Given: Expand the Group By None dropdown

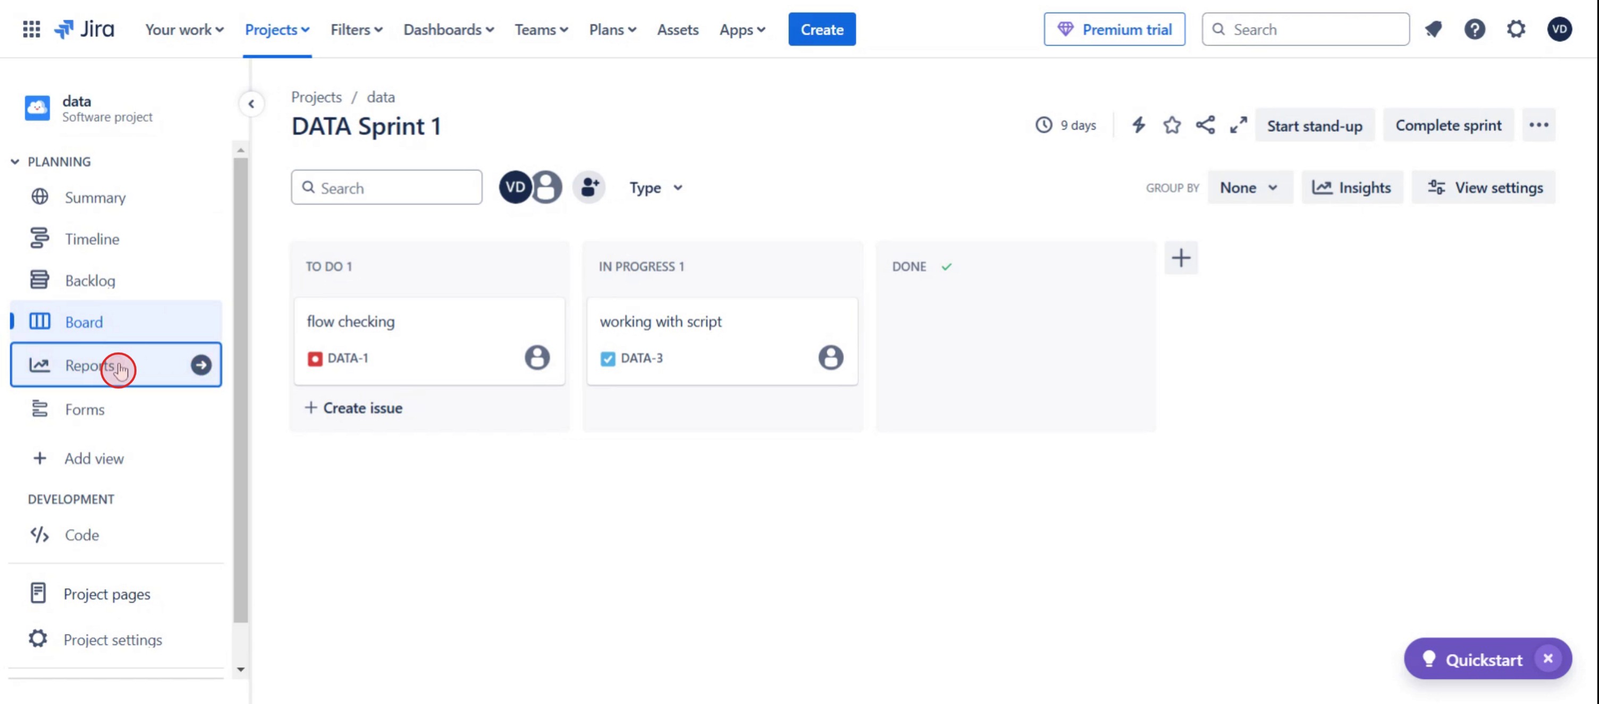Looking at the screenshot, I should tap(1249, 188).
